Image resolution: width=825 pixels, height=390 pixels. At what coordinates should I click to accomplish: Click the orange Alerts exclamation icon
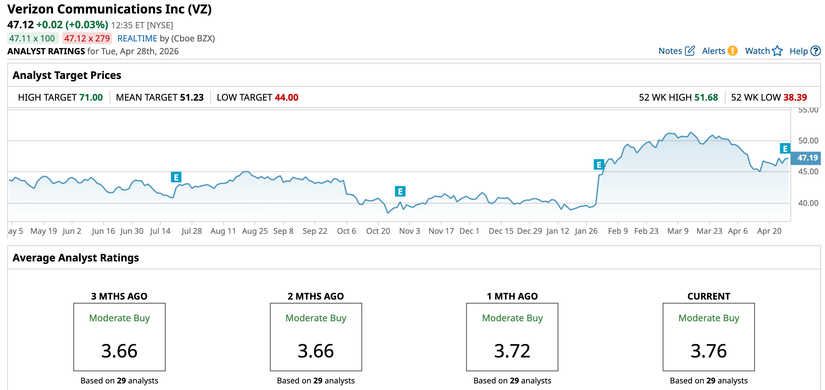click(x=732, y=51)
